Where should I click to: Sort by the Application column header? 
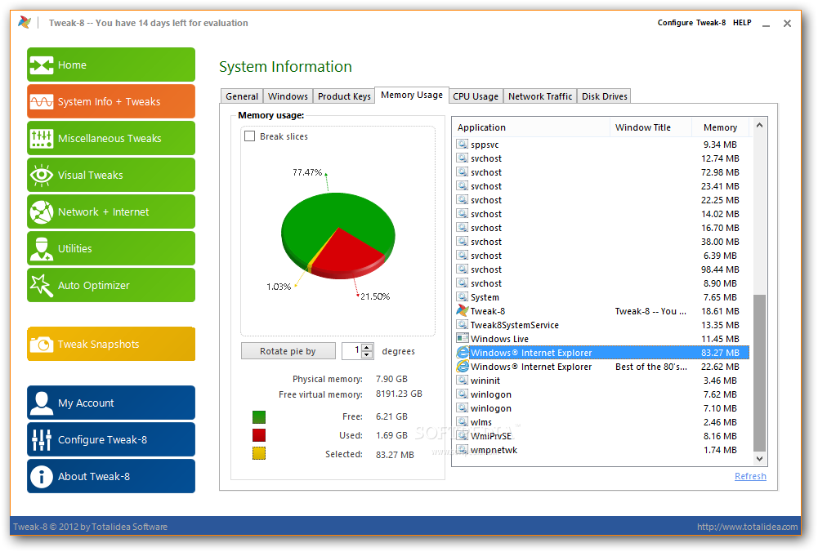[x=531, y=127]
